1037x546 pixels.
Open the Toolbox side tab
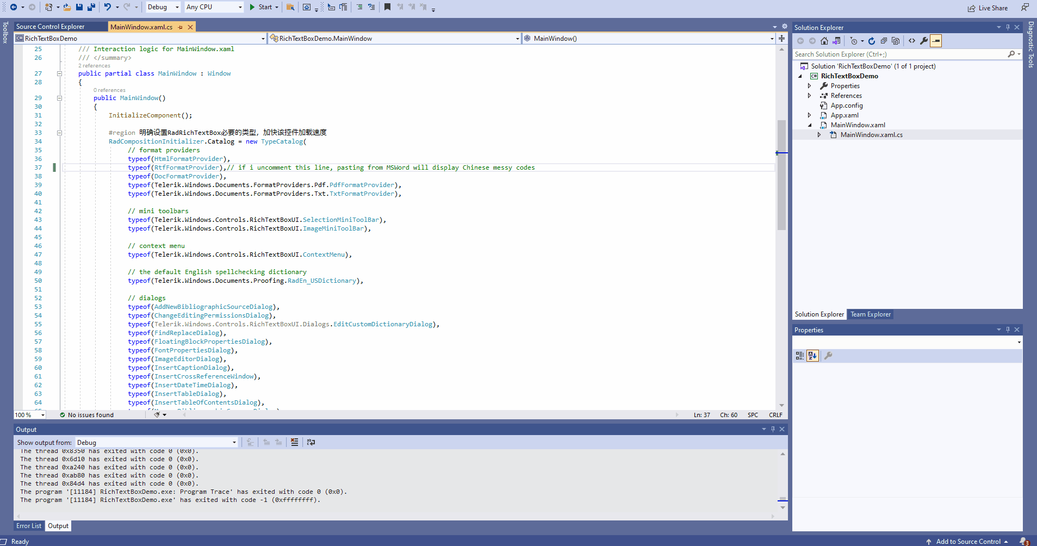(5, 32)
